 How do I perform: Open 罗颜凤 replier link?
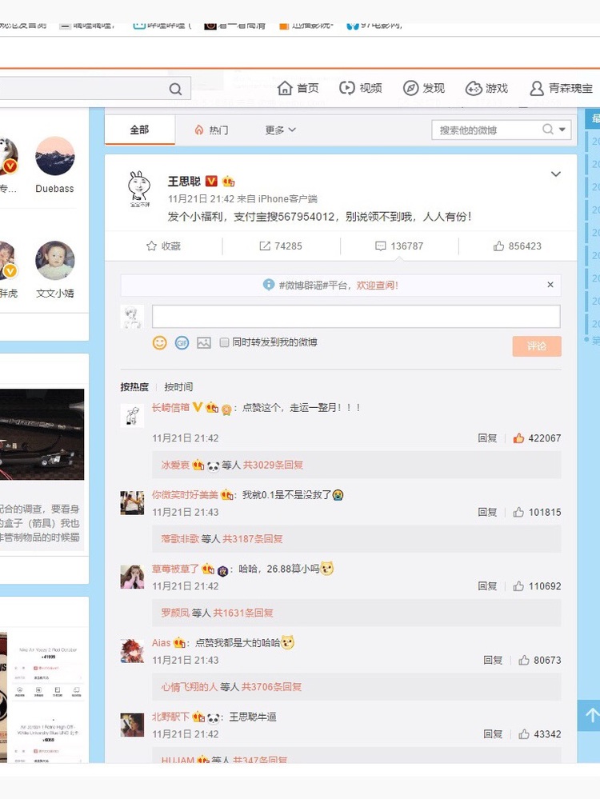pos(175,613)
